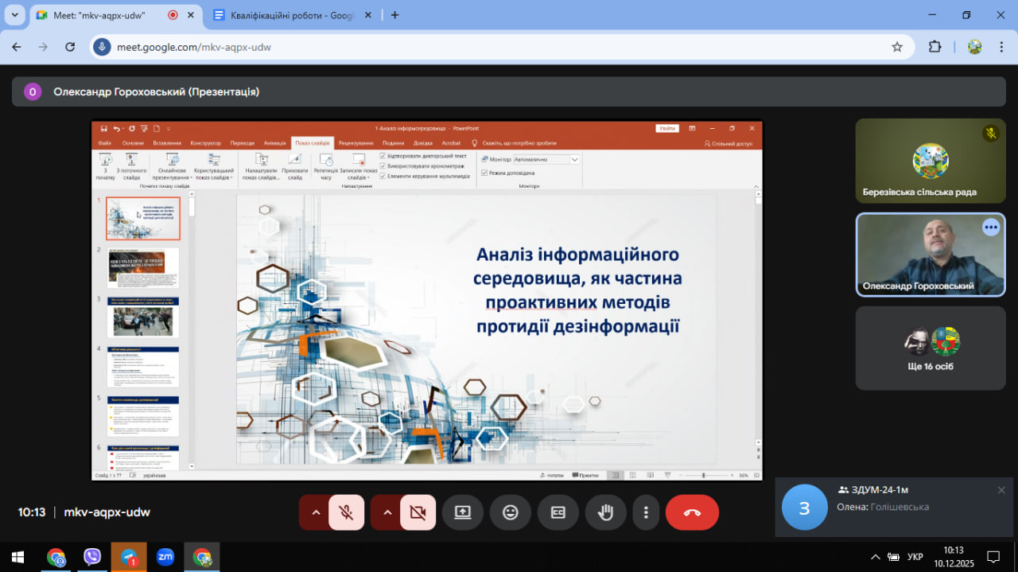
Task: Open the Chrome extensions puzzle icon
Action: click(935, 47)
